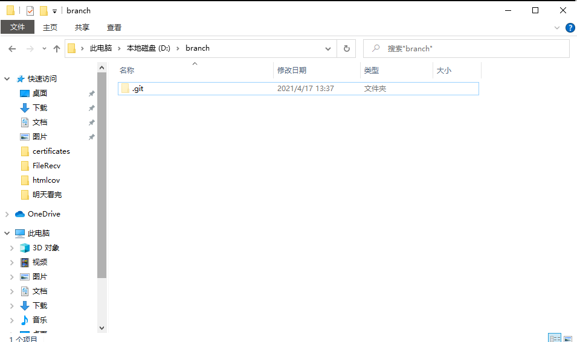Expand the ribbon with the chevron
The height and width of the screenshot is (342, 577).
pos(557,28)
